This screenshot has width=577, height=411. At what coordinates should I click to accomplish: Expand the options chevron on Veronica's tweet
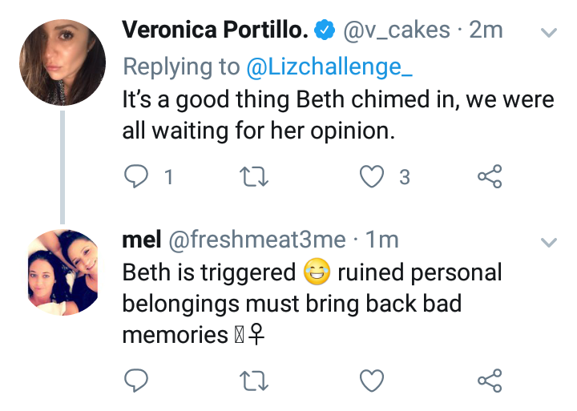[x=549, y=32]
